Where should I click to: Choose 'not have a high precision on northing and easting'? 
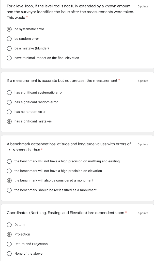[x=9, y=161]
